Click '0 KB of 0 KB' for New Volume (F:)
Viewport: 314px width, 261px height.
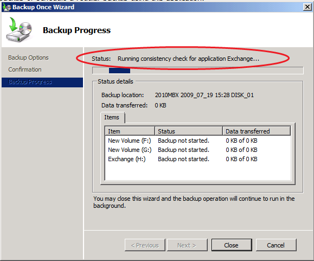click(241, 141)
